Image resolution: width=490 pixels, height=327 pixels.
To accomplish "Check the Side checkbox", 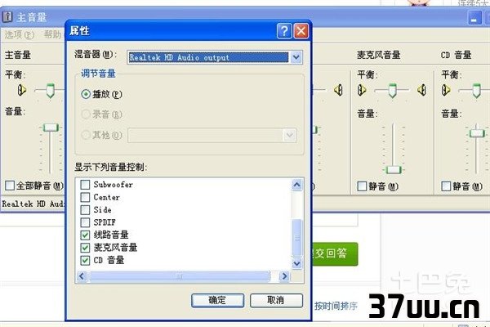I will coord(85,209).
